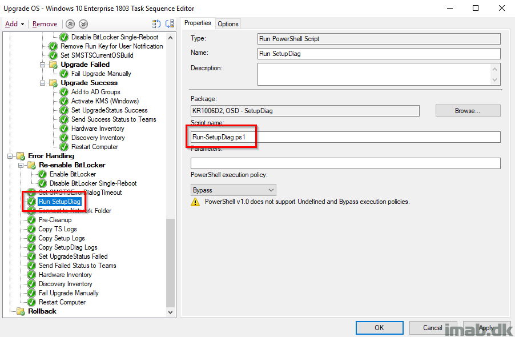Click the green check icon beside Copy SetupDiag Logs
The height and width of the screenshot is (337, 515).
click(31, 247)
